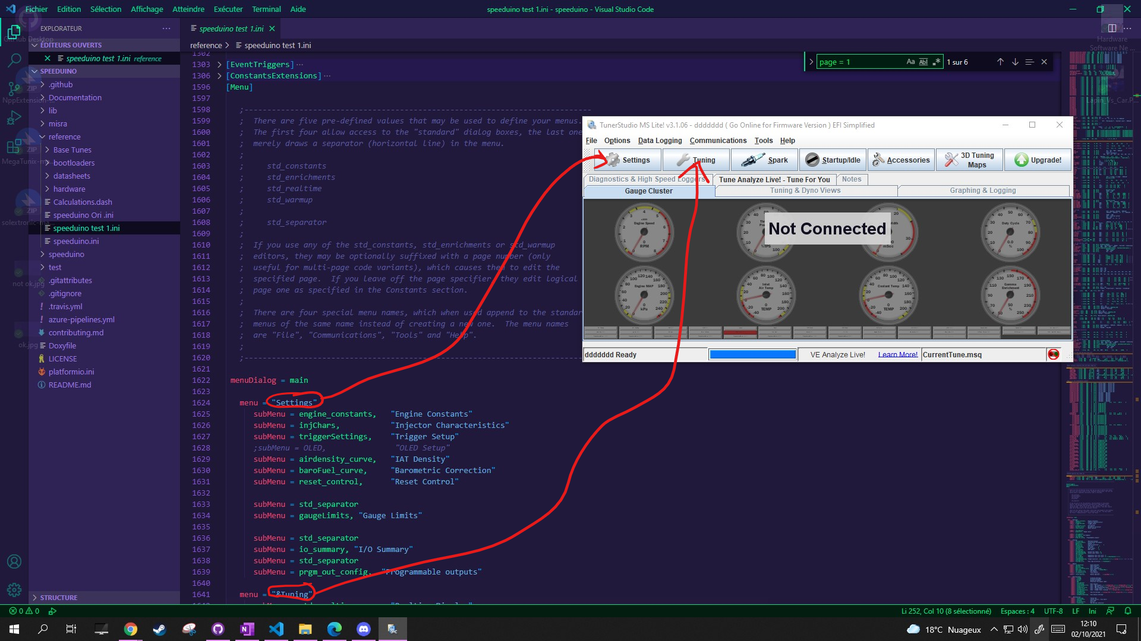Click the 3D Tuning Maps button
This screenshot has width=1141, height=641.
[969, 160]
